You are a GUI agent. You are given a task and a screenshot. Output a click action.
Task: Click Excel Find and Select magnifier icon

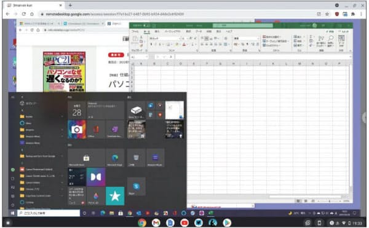coord(331,38)
